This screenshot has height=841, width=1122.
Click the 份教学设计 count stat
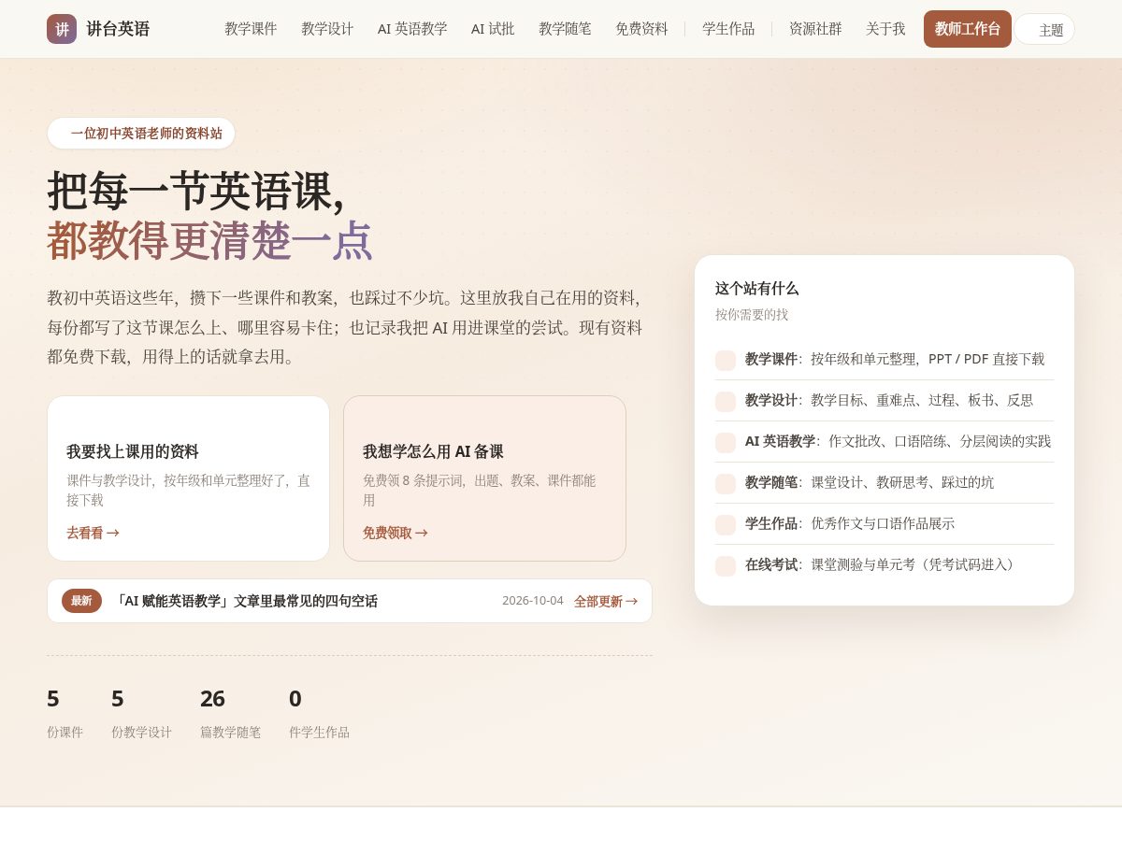pyautogui.click(x=141, y=715)
